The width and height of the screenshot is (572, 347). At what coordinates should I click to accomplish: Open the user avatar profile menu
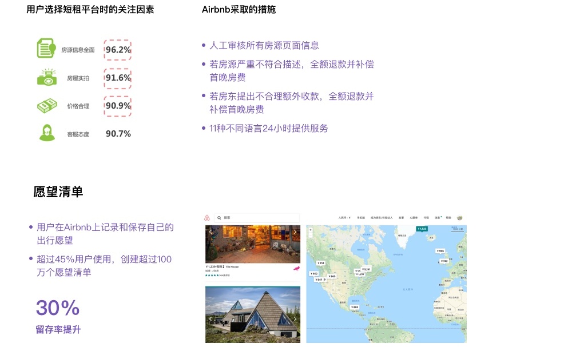460,218
